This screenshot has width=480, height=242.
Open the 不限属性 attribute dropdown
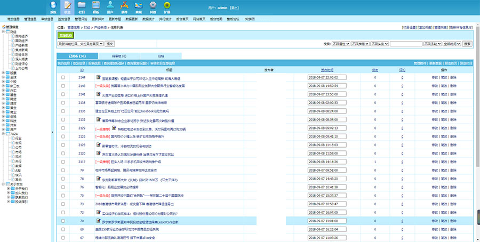point(341,44)
